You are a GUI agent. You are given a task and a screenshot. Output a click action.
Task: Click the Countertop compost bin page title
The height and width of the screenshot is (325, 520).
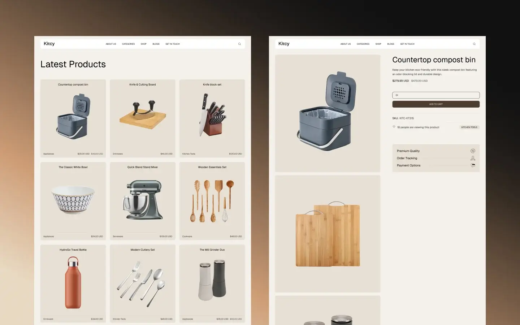click(x=434, y=60)
